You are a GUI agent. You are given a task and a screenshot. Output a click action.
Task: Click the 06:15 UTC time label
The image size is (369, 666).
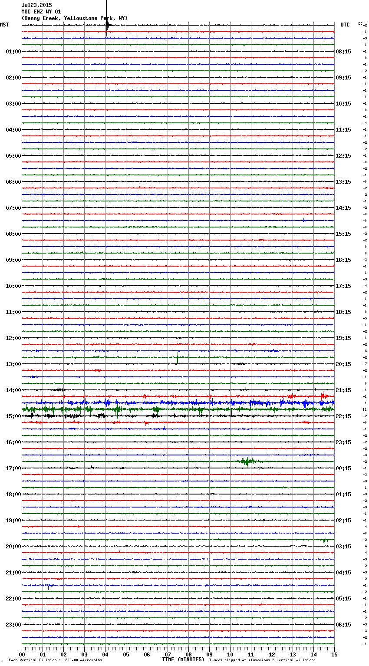tap(343, 625)
